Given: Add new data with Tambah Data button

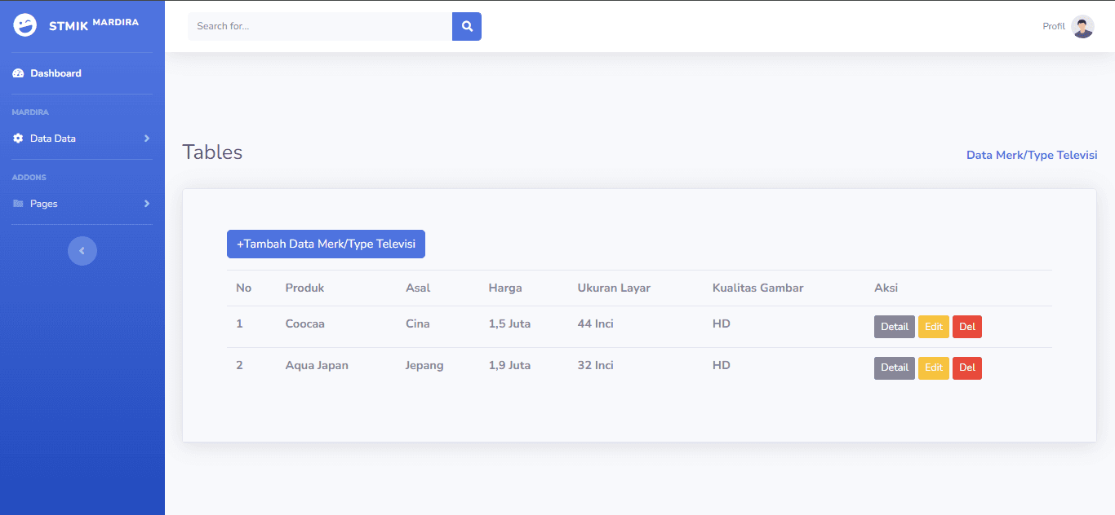Looking at the screenshot, I should [326, 244].
